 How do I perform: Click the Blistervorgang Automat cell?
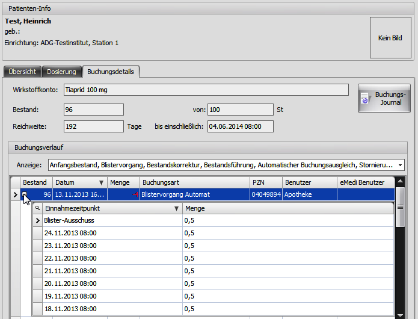coord(195,194)
